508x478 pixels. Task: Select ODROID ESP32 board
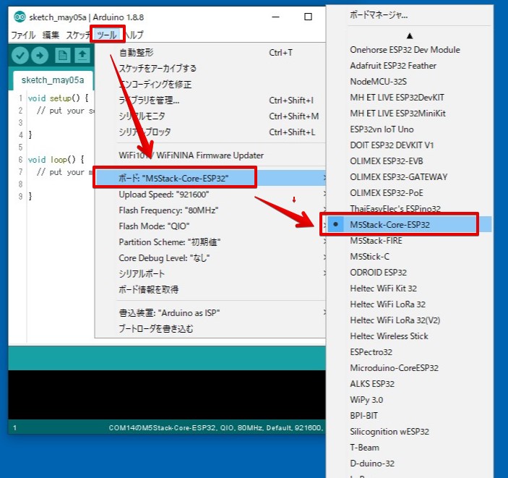(410, 273)
